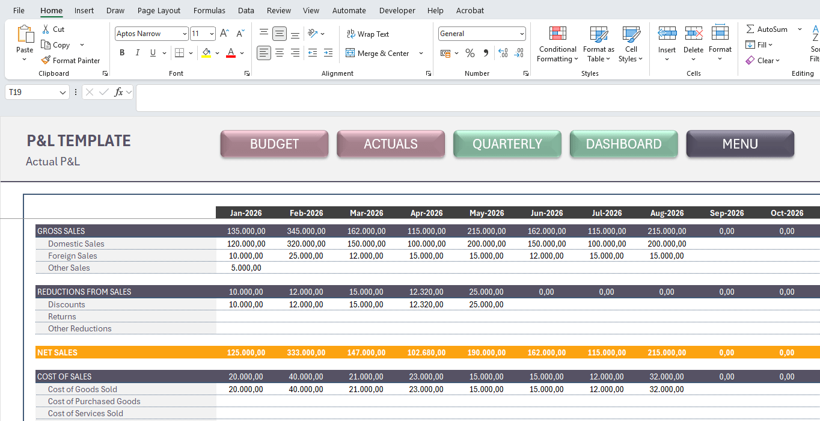
Task: Open the fill color dropdown arrow
Action: tap(218, 53)
